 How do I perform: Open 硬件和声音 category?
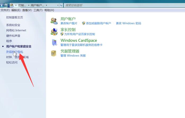point(13,36)
